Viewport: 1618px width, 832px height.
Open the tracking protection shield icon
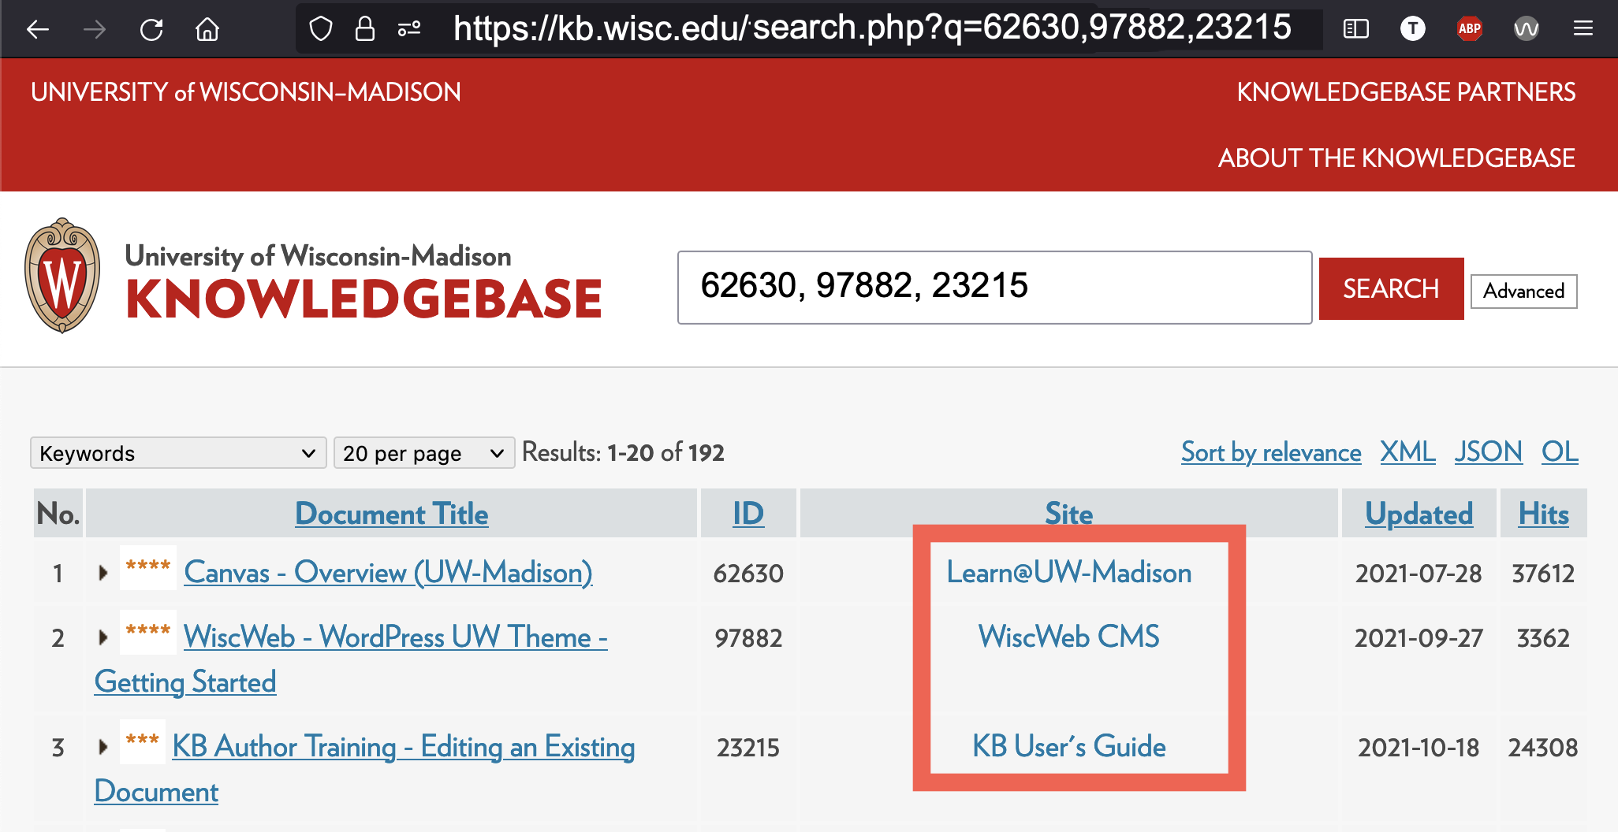tap(321, 29)
